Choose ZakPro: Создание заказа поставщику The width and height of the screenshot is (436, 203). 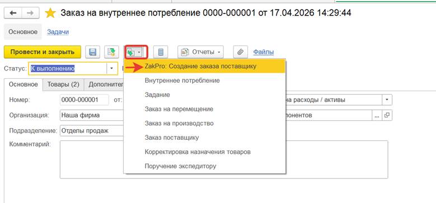click(205, 67)
